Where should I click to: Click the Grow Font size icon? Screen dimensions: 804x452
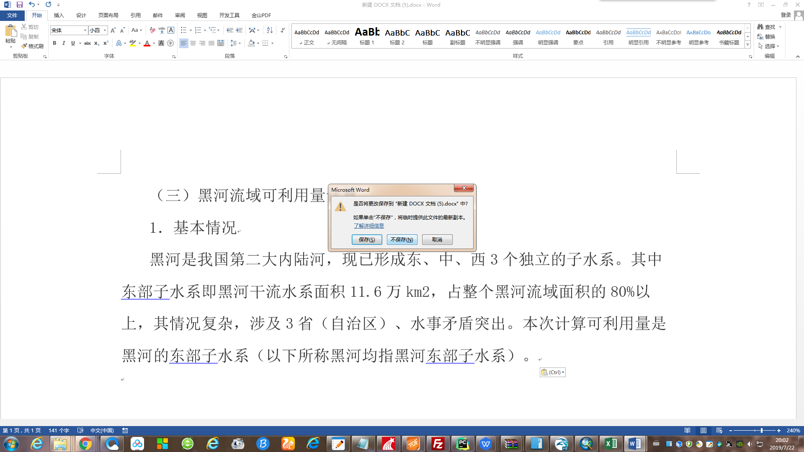tap(113, 30)
